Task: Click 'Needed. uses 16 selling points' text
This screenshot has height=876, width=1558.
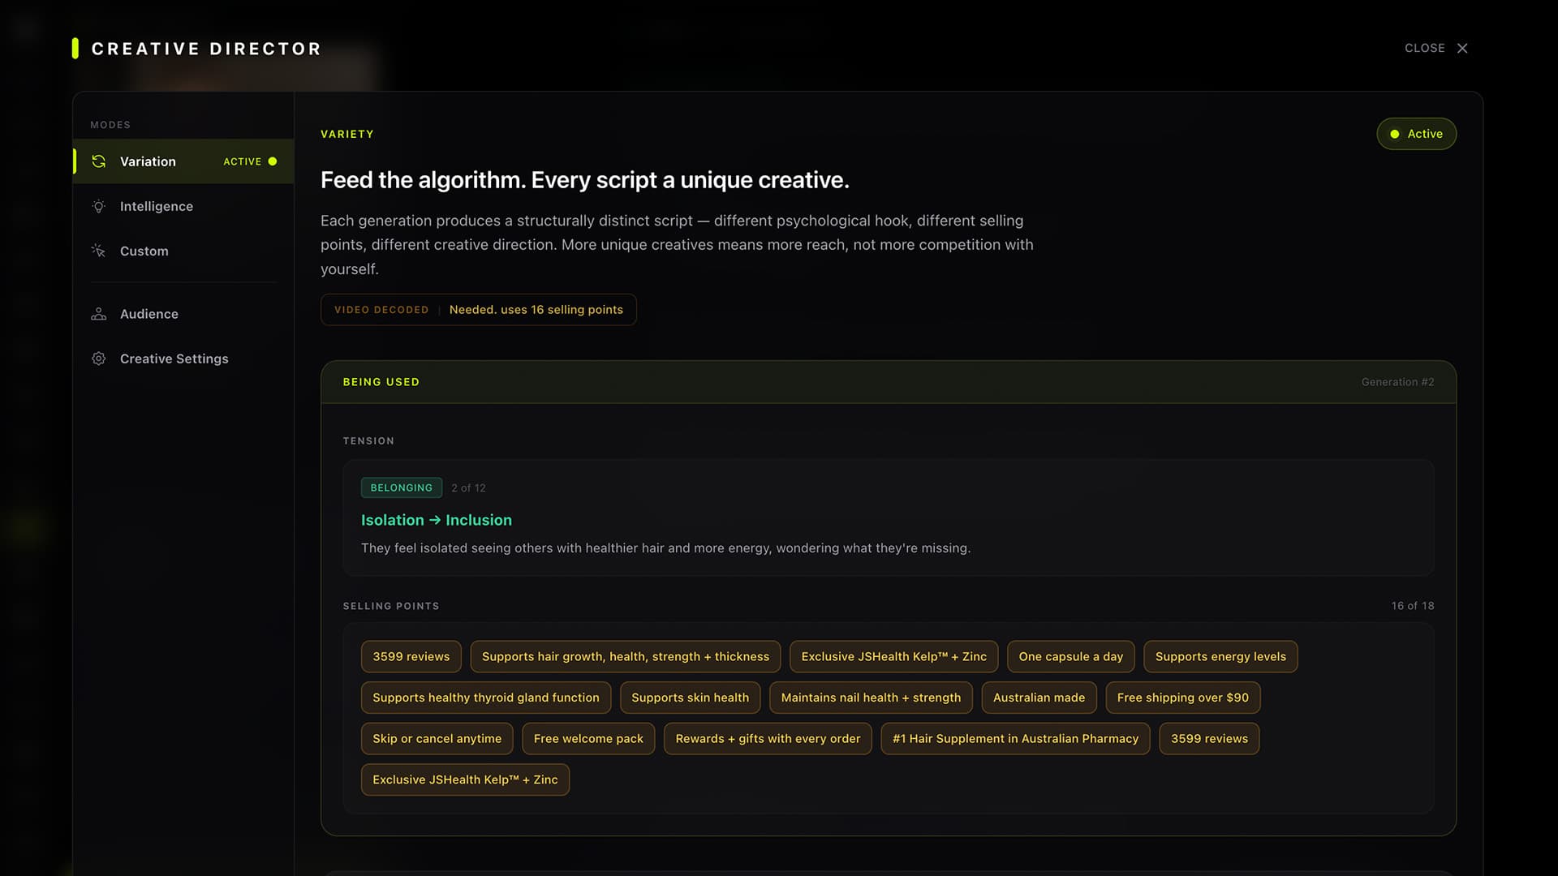Action: point(536,310)
